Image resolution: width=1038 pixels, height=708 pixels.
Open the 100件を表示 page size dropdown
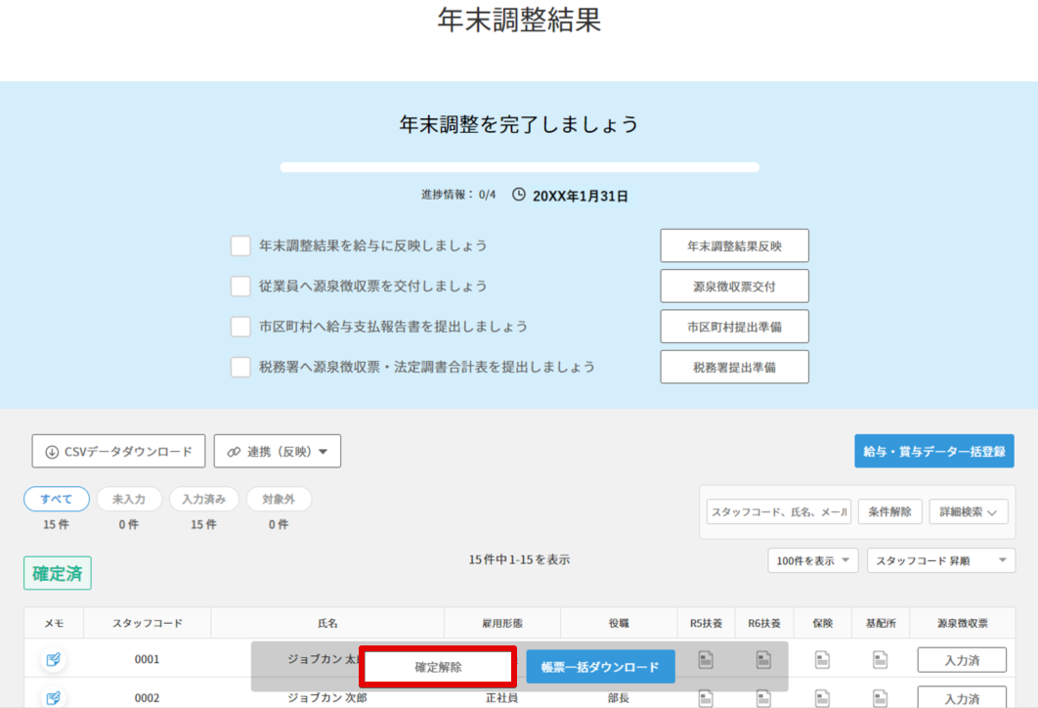[x=812, y=561]
